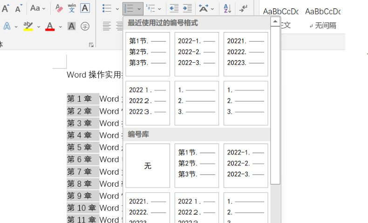The height and width of the screenshot is (223, 368).
Task: Click the 编号库 section header
Action: (138, 134)
